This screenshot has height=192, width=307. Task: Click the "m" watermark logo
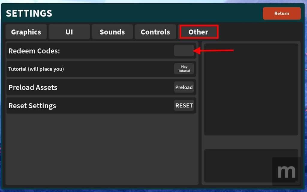click(x=286, y=171)
